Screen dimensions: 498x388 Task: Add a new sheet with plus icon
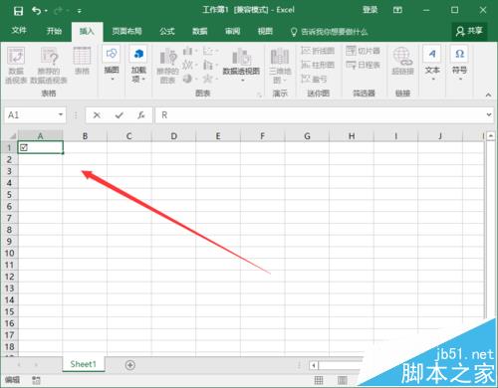(x=130, y=365)
